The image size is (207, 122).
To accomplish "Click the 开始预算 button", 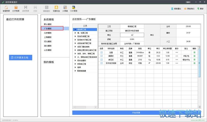I will click(136, 113).
